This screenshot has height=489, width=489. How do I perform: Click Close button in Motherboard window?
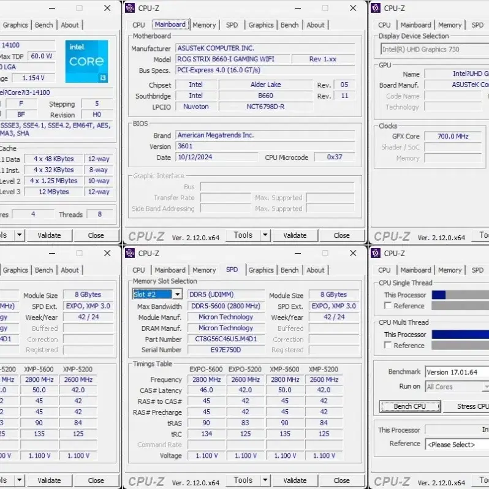coord(341,235)
